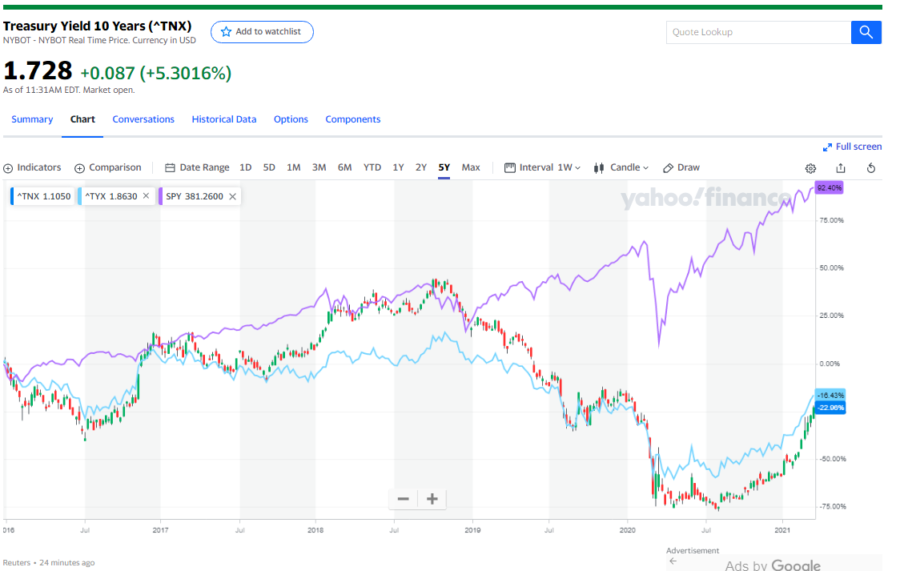Set chart range to 5D

[x=269, y=167]
